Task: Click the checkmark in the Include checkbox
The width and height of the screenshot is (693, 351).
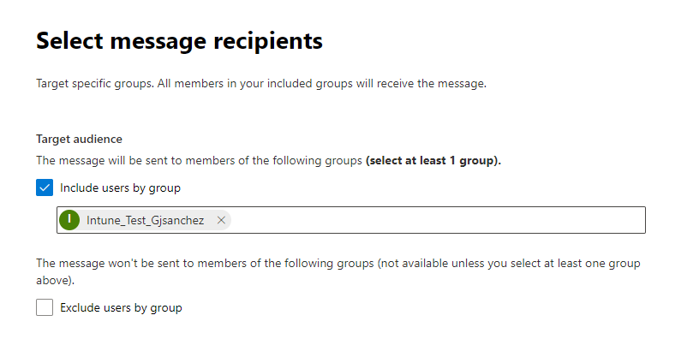Action: click(x=45, y=187)
